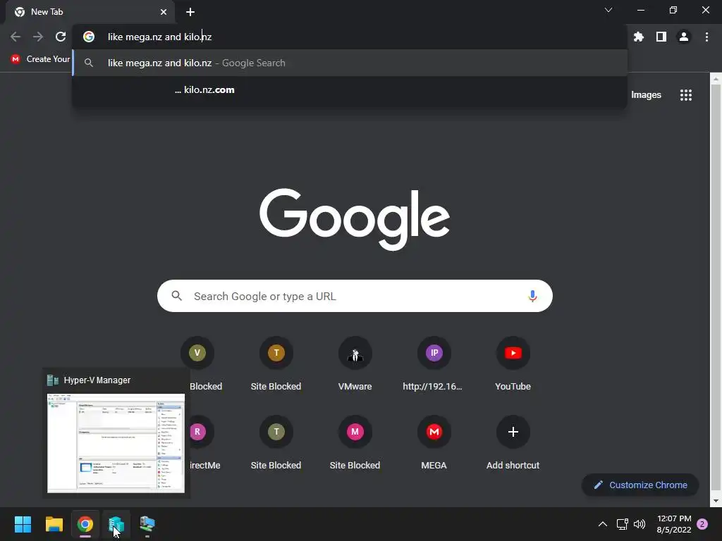722x541 pixels.
Task: Open the Chrome profile avatar
Action: click(x=684, y=37)
